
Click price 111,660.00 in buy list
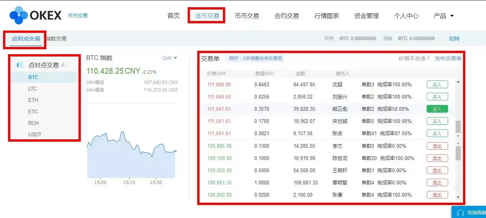point(219,85)
